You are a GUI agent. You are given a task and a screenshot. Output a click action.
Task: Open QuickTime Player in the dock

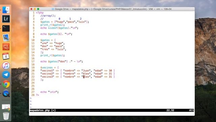6,94
